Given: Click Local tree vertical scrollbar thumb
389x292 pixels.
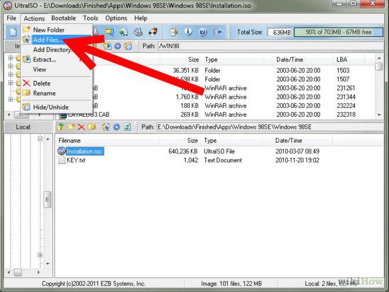Looking at the screenshot, I should coord(48,199).
